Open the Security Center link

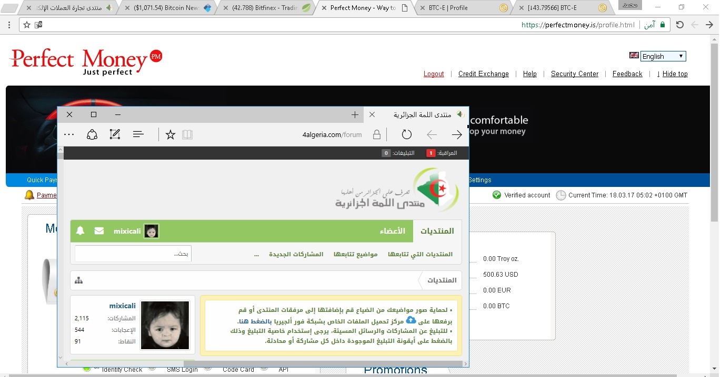[574, 74]
